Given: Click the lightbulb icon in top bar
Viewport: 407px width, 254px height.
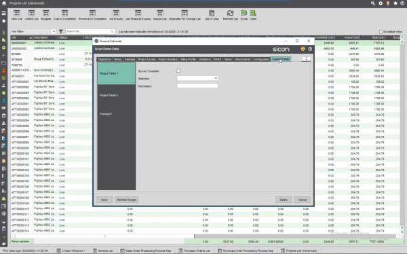Looking at the screenshot, I should 388,3.
